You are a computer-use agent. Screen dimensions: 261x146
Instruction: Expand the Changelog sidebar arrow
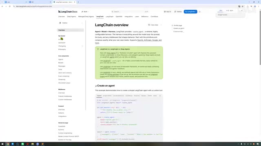(82, 46)
